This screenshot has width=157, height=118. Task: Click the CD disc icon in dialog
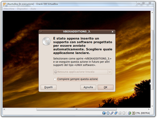tap(46, 41)
